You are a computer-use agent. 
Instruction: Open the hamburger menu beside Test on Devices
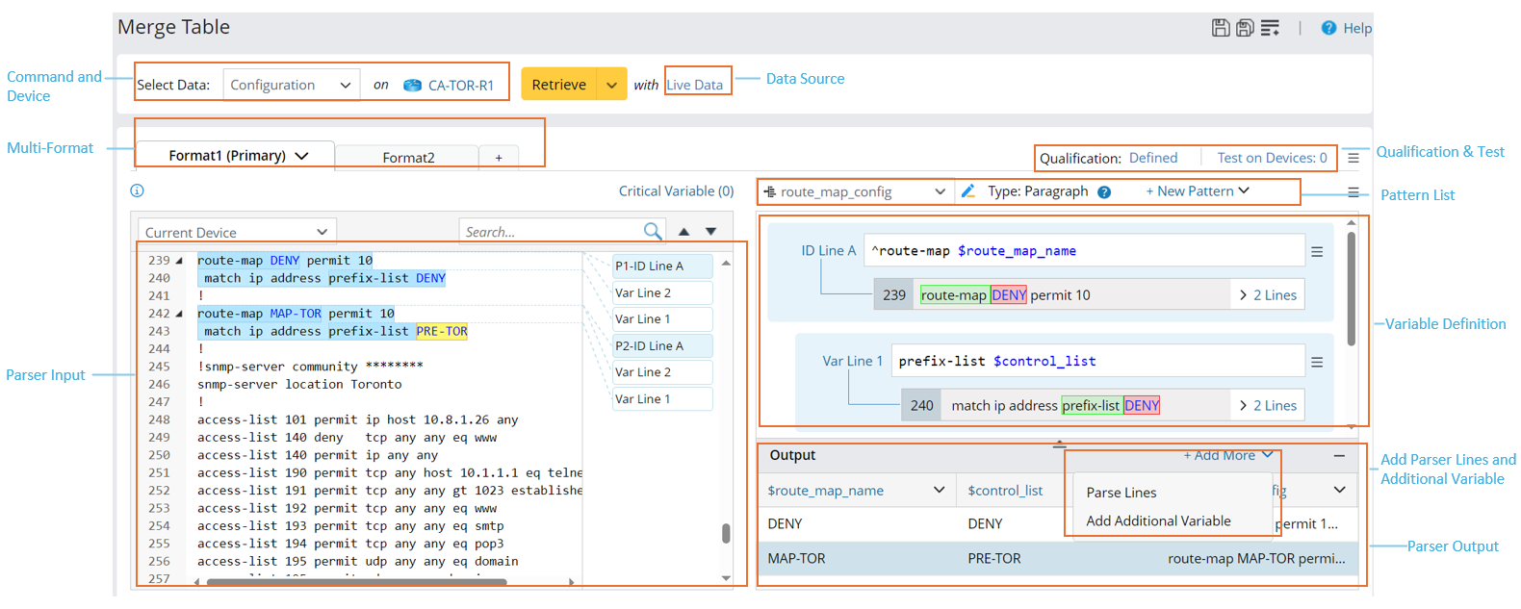tap(1353, 158)
